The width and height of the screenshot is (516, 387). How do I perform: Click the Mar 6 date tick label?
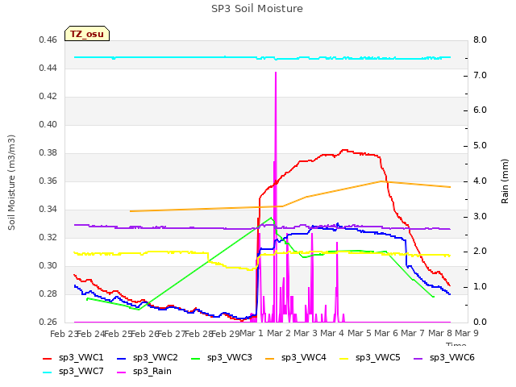tap(386, 334)
